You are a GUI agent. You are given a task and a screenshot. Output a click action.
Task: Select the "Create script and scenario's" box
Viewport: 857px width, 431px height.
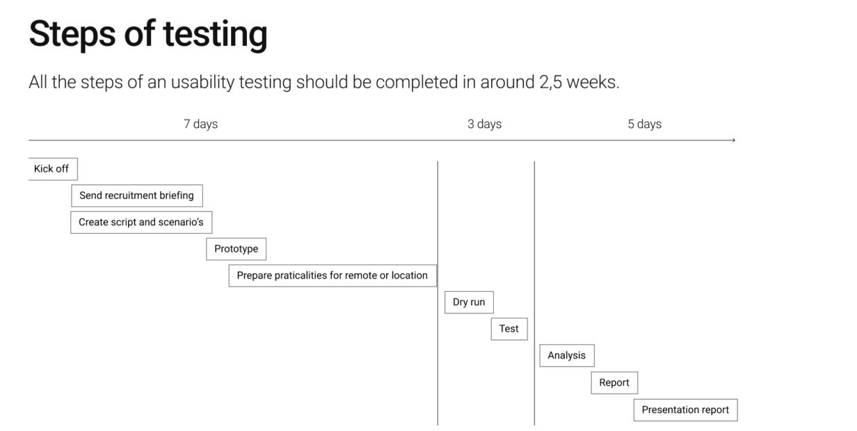click(141, 222)
